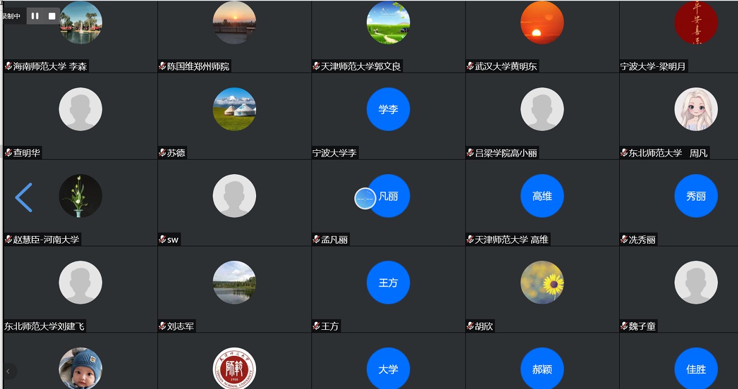Click muted mic icon beside 刘志军
This screenshot has width=738, height=389.
[162, 326]
